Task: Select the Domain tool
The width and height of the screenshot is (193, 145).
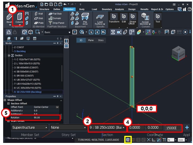Action: coord(55,18)
